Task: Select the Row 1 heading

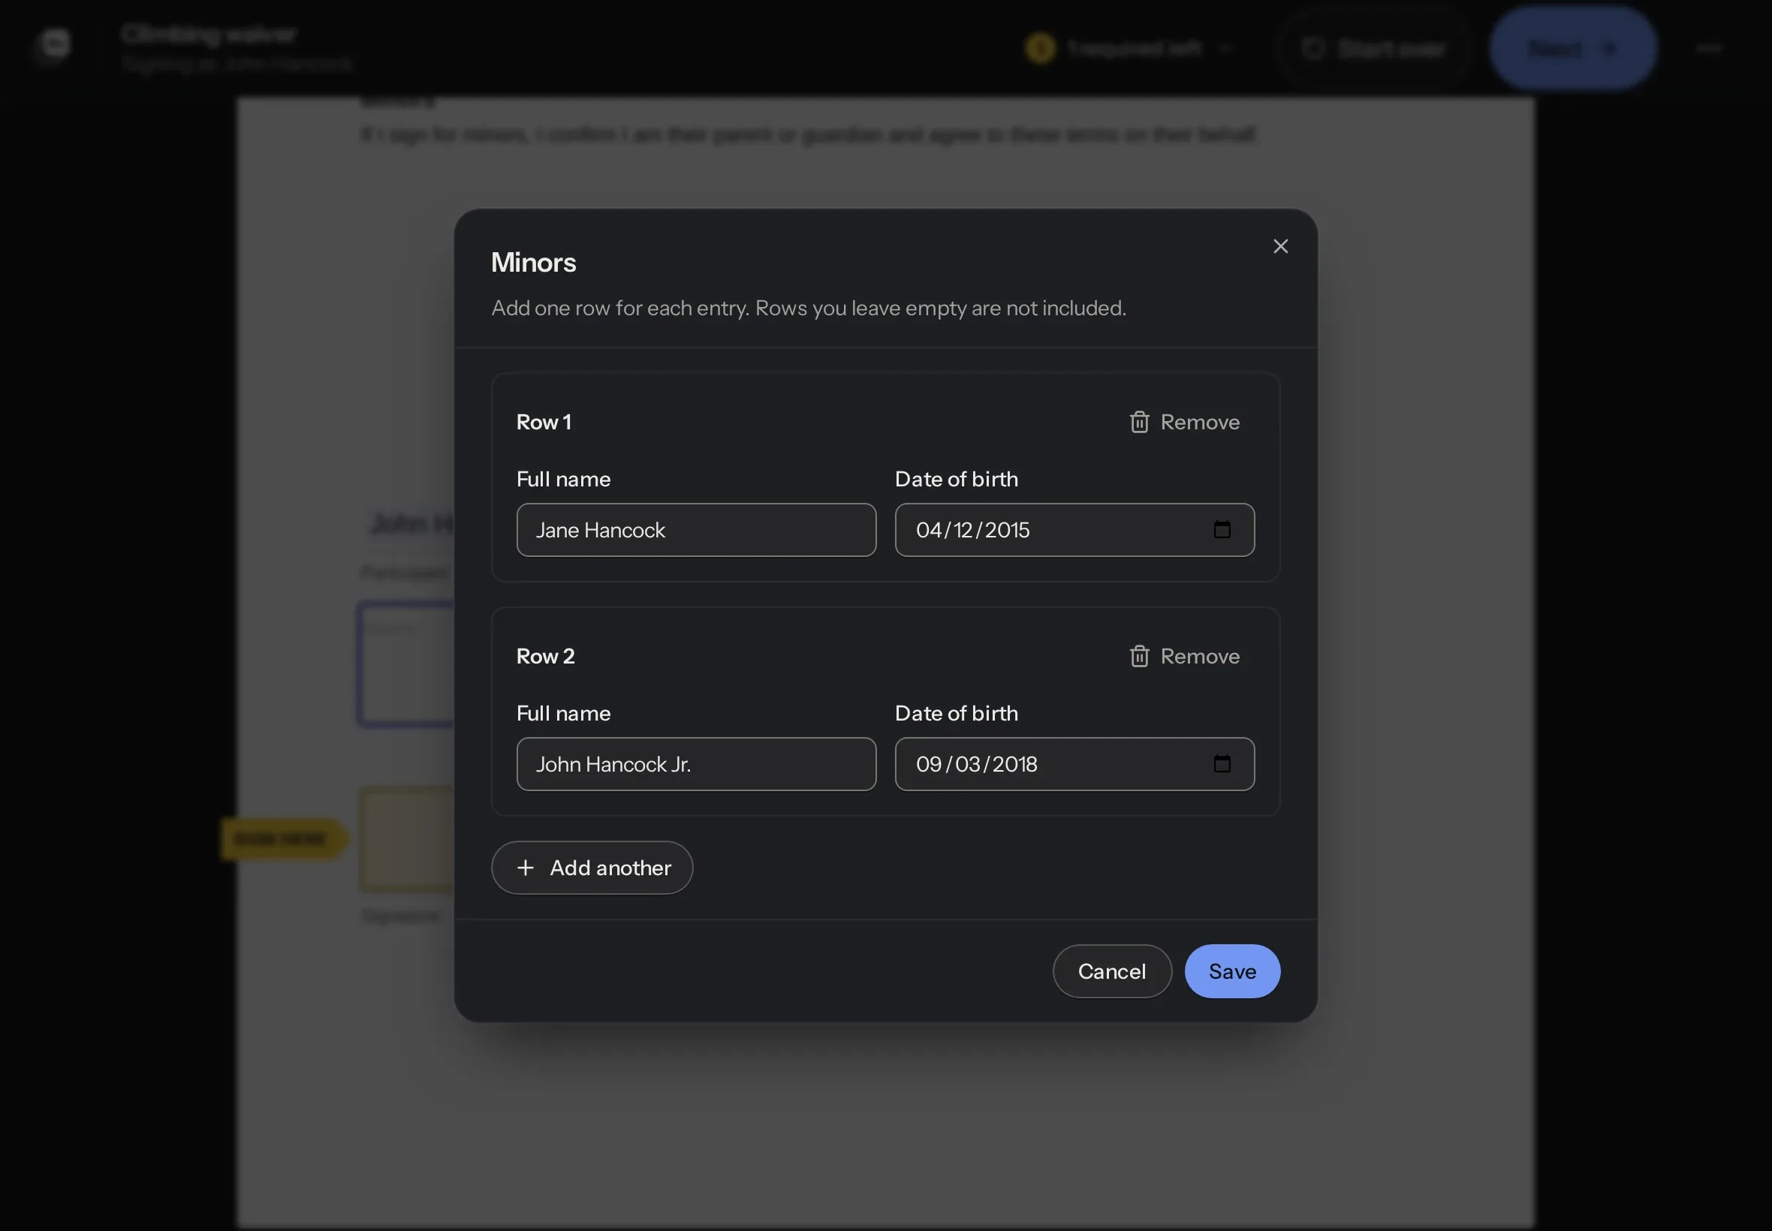Action: coord(544,422)
